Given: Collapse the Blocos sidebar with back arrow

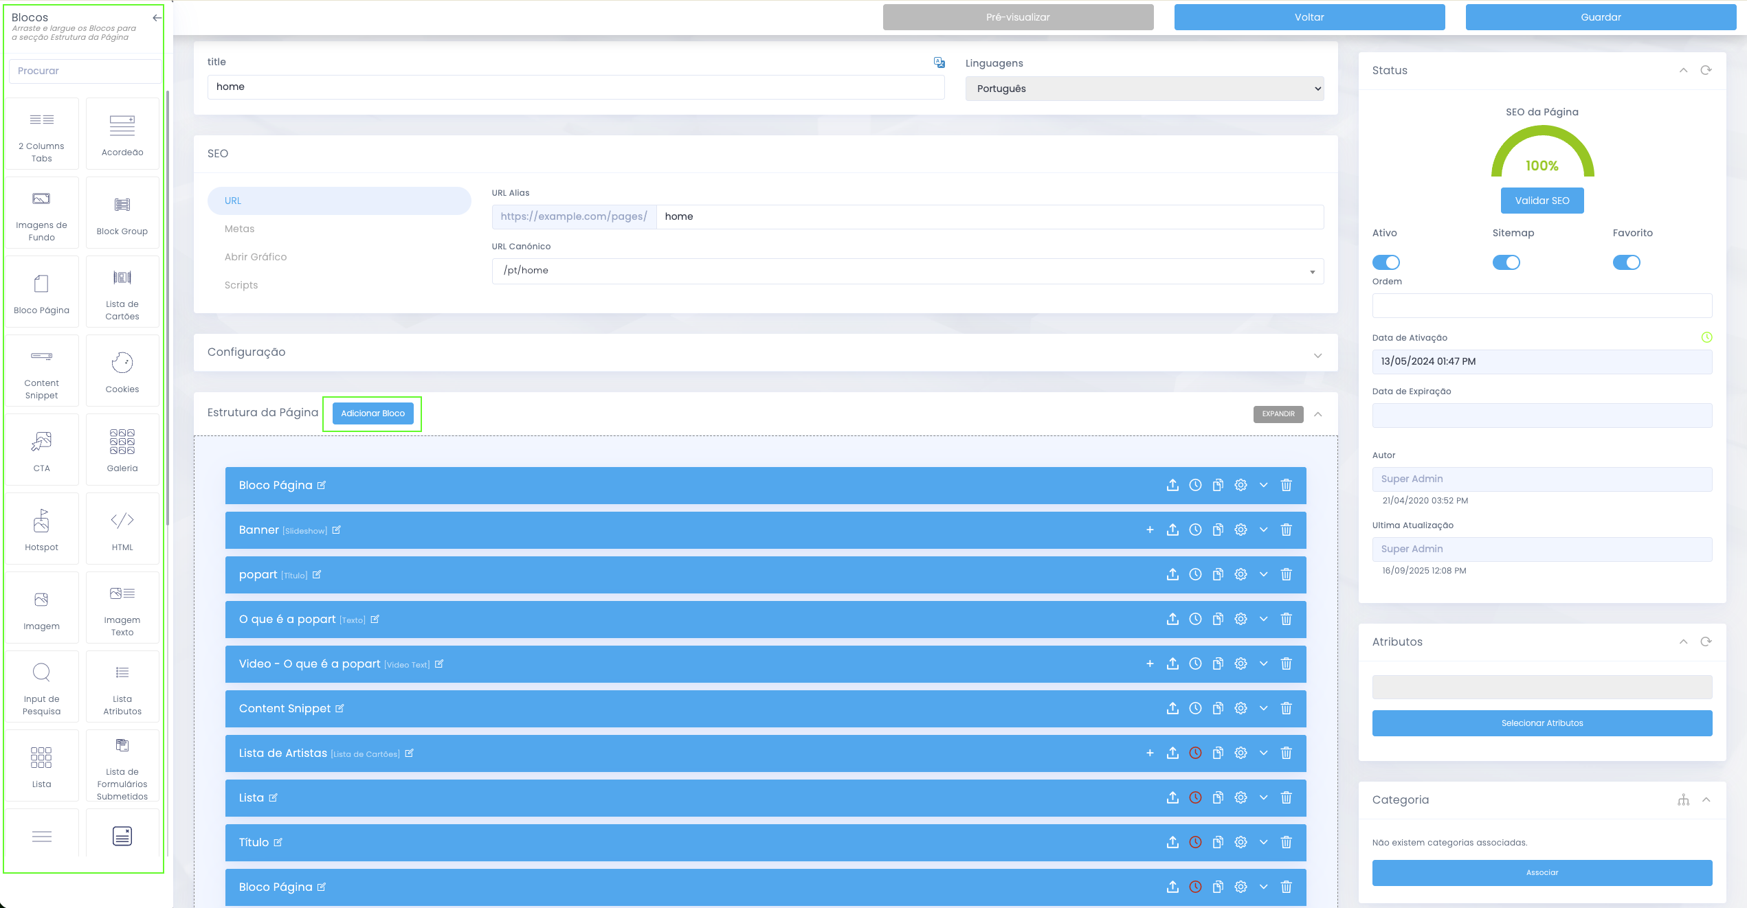Looking at the screenshot, I should (157, 18).
